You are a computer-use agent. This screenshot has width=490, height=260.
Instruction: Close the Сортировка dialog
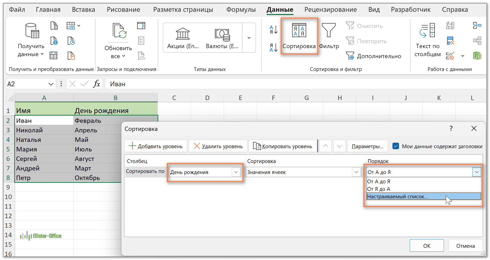point(474,129)
